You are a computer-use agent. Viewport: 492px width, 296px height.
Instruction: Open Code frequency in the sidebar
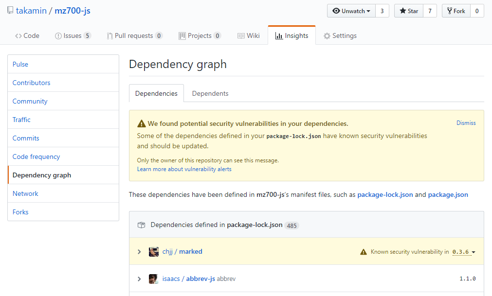click(x=63, y=157)
